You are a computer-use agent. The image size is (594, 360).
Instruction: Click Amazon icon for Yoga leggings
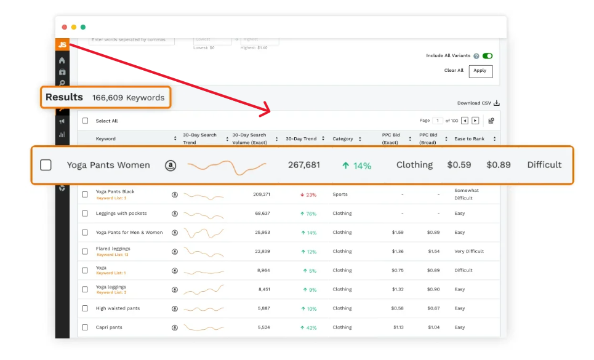click(175, 290)
